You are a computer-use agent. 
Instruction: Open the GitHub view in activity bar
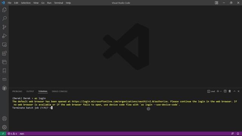point(4,88)
